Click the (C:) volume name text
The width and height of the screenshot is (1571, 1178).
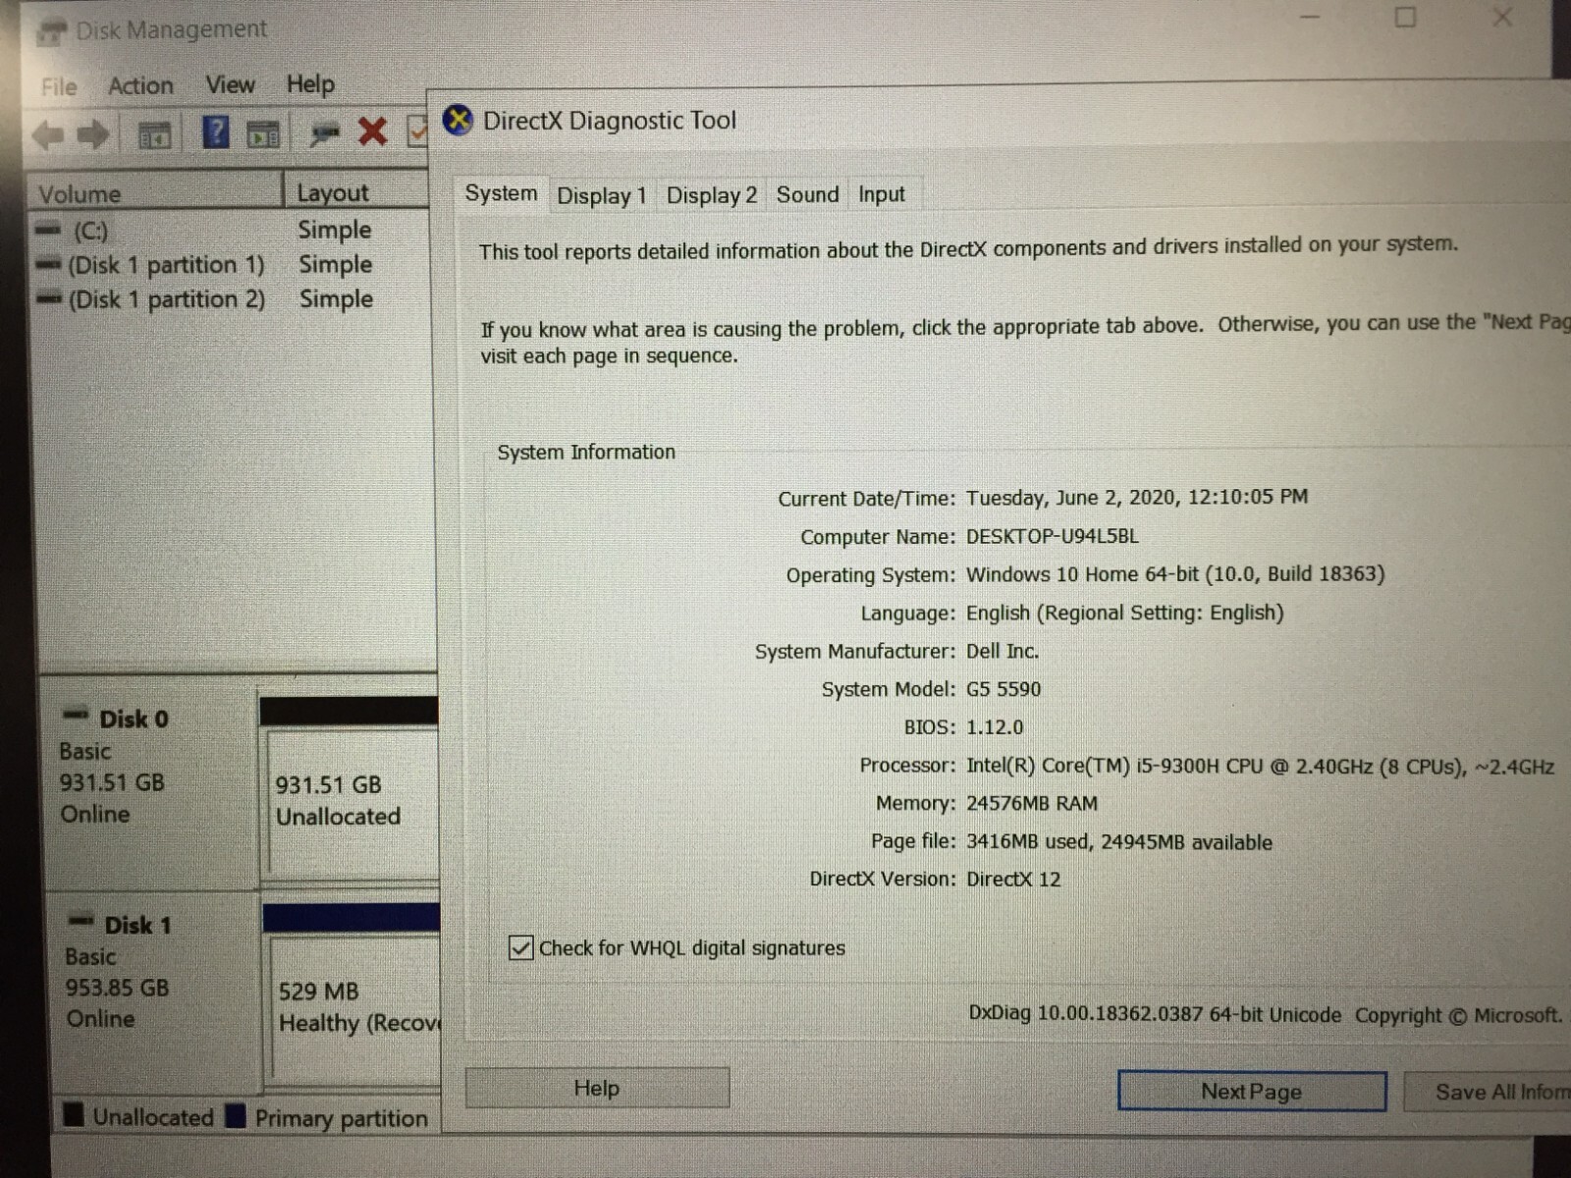point(90,231)
